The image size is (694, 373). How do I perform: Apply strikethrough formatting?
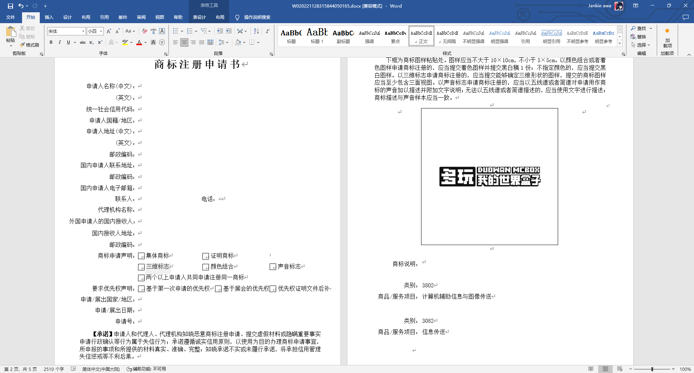[x=83, y=42]
